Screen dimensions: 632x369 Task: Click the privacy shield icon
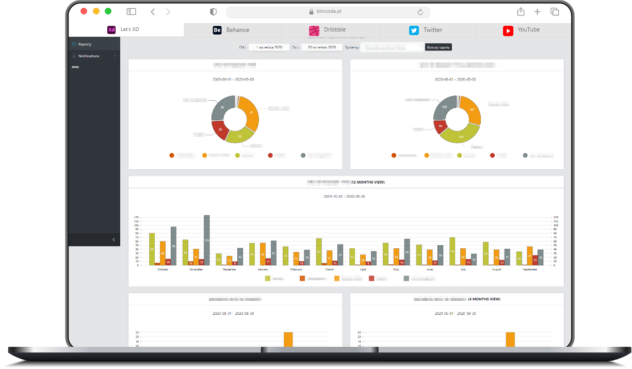(213, 12)
